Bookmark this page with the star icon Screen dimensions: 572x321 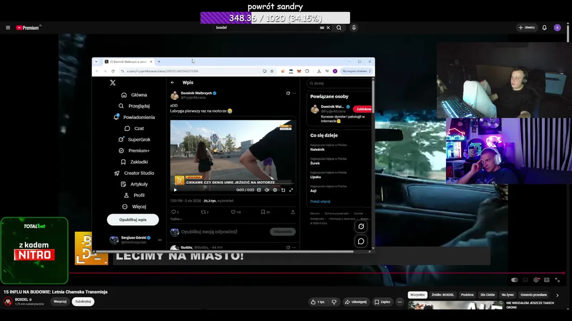click(x=272, y=71)
